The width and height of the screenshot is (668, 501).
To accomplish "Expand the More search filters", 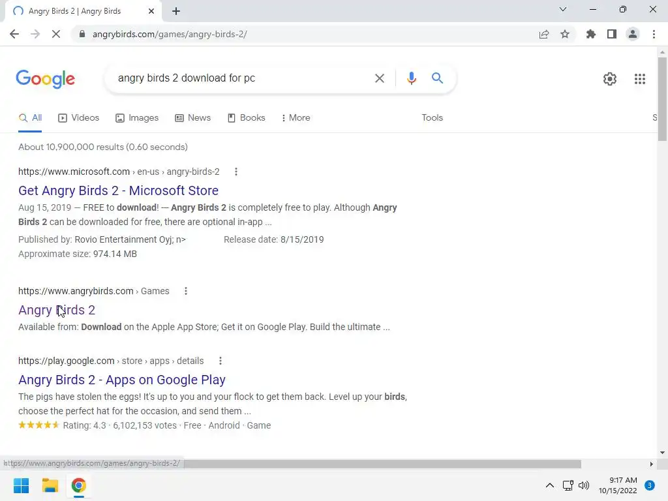I will (296, 117).
